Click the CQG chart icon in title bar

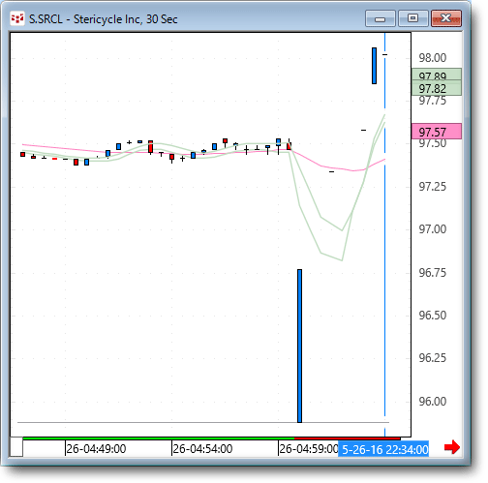pos(17,18)
